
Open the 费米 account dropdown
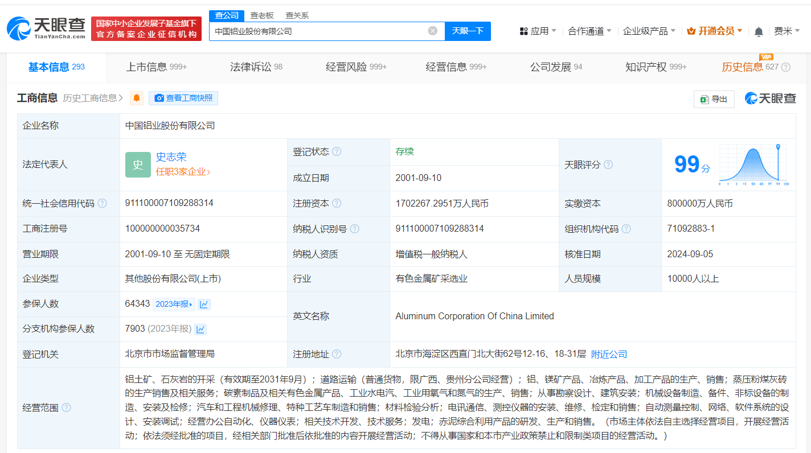click(x=787, y=31)
